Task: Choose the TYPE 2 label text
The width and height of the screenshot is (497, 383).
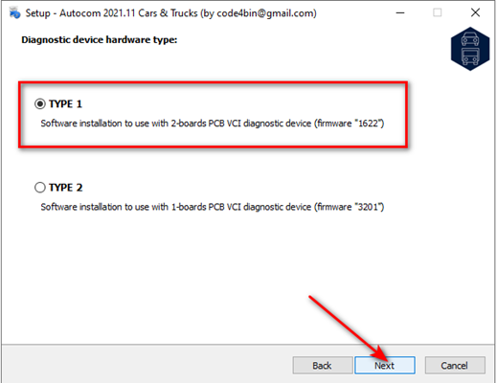Action: coord(66,188)
